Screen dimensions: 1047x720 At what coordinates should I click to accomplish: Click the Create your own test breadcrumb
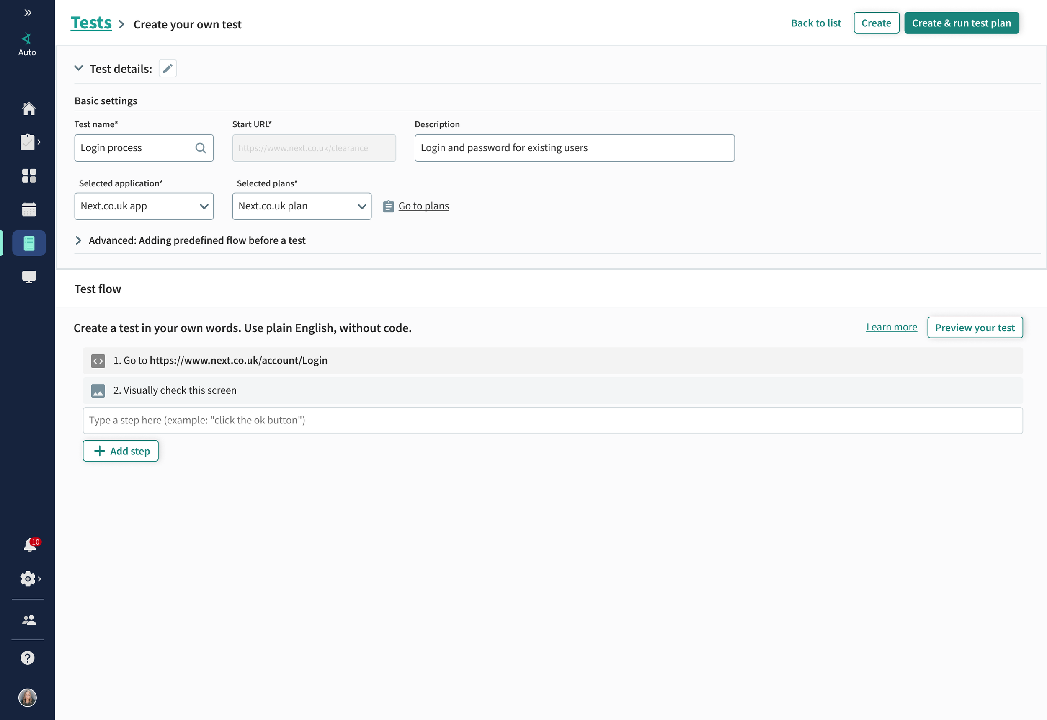click(187, 24)
